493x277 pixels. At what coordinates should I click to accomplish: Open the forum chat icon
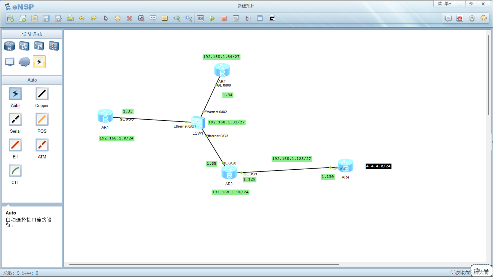[x=448, y=18]
